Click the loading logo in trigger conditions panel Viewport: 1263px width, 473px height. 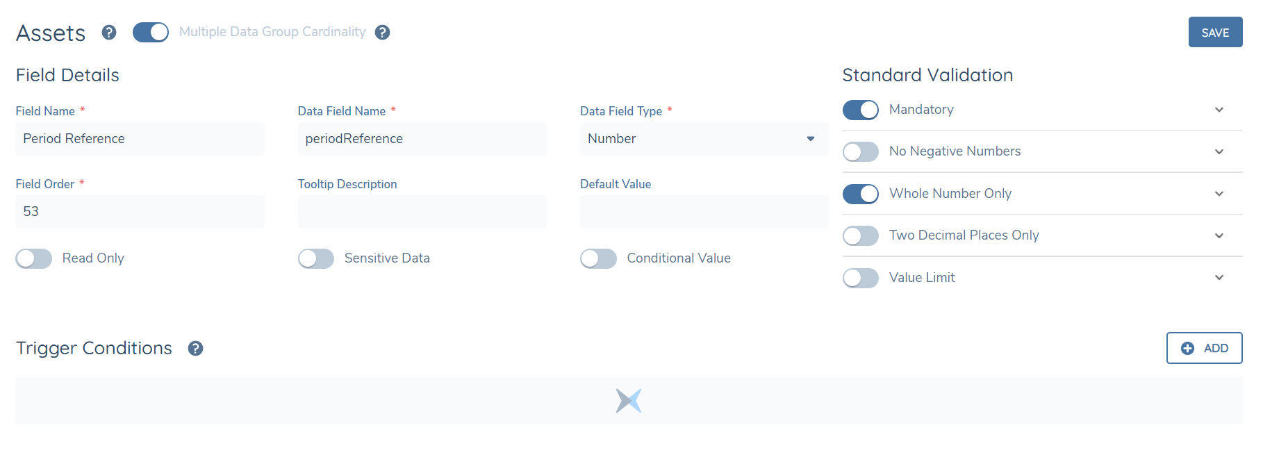[629, 401]
